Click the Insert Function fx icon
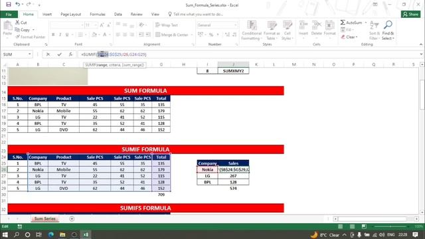 (70, 54)
